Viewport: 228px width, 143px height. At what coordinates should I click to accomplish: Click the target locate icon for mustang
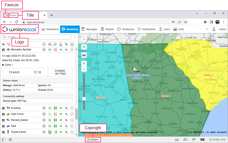point(44,108)
